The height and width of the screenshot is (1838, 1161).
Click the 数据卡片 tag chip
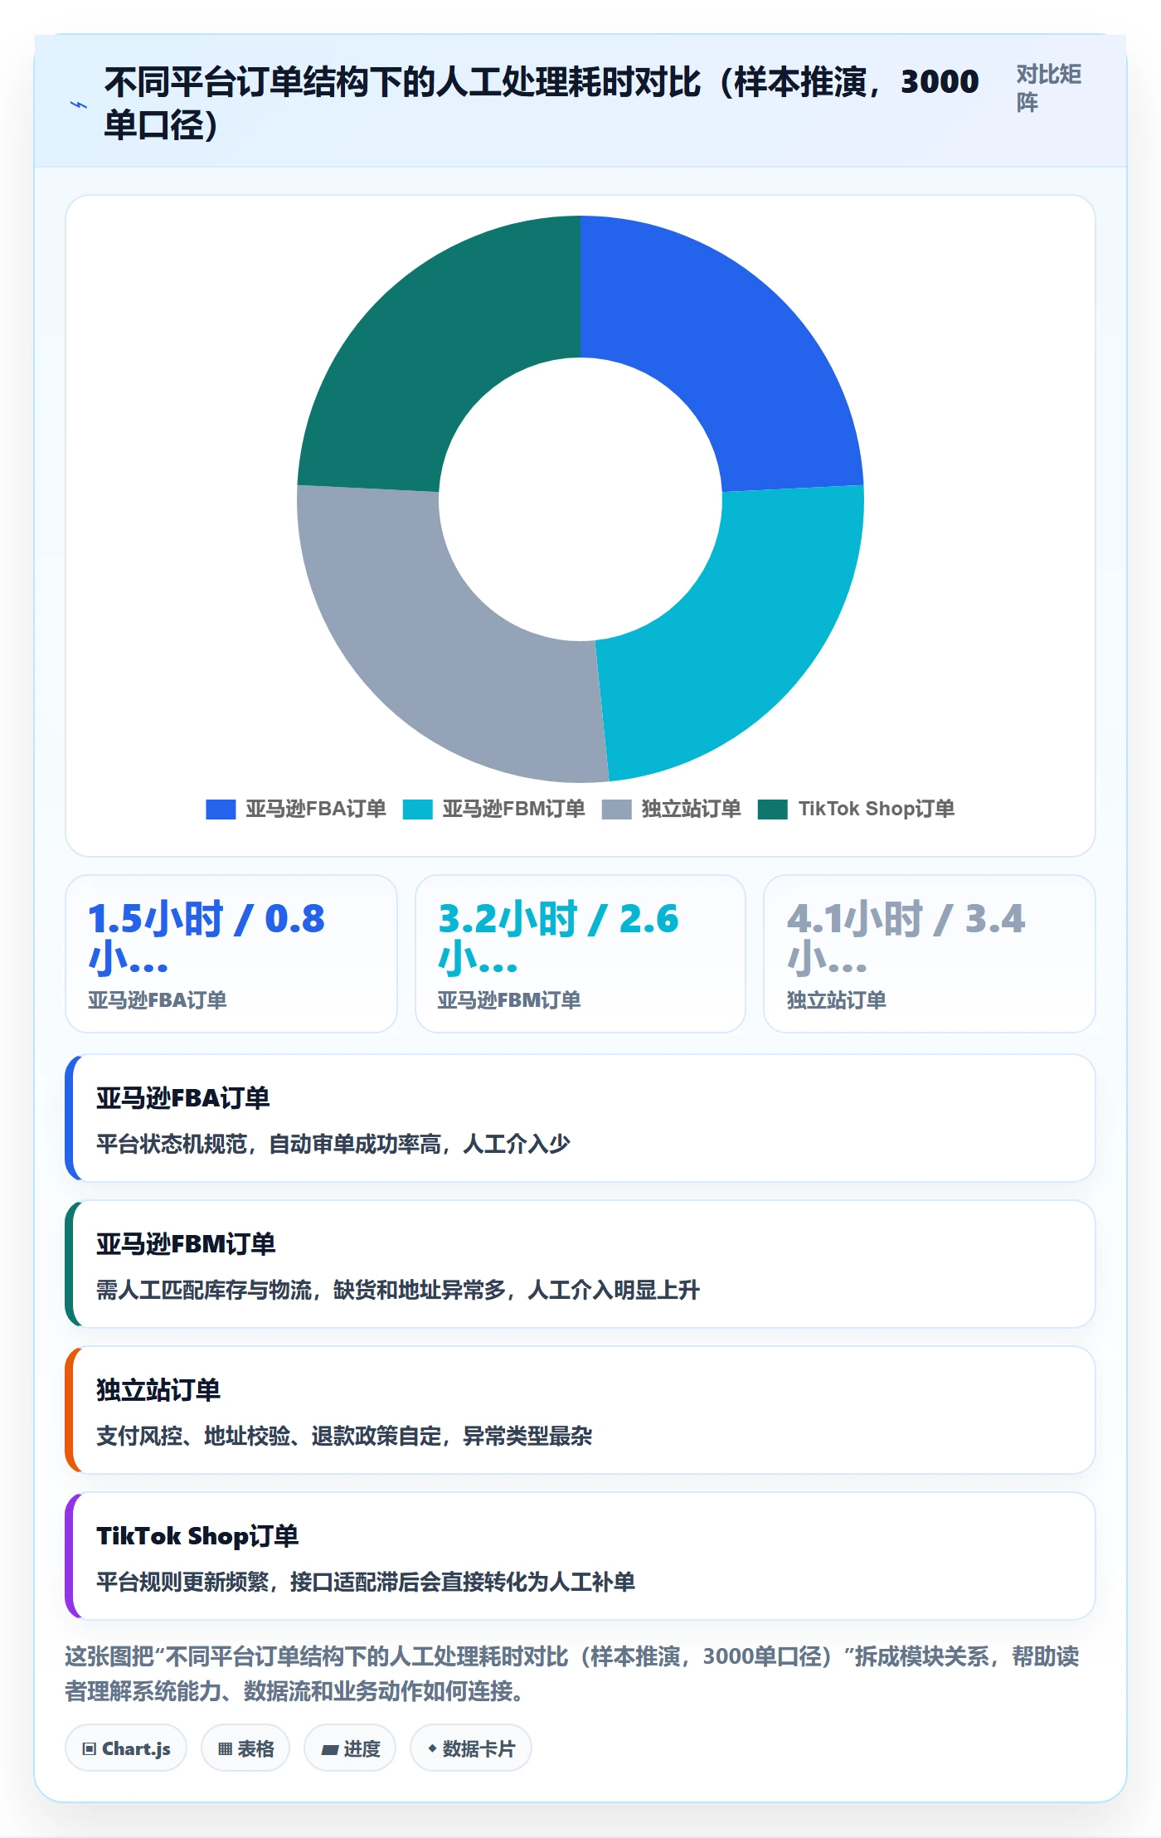[471, 1748]
